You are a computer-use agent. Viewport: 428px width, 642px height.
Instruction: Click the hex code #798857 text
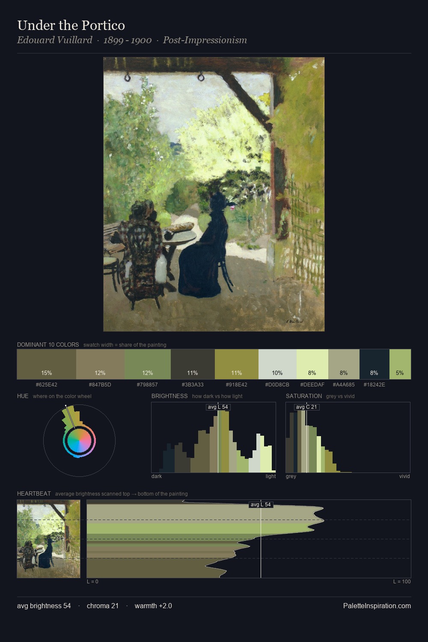pyautogui.click(x=147, y=384)
